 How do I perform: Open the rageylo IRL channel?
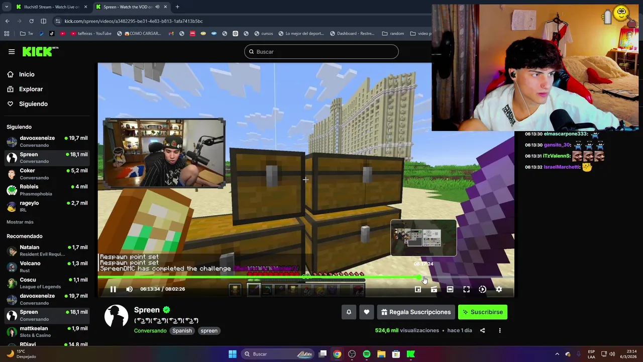47,206
